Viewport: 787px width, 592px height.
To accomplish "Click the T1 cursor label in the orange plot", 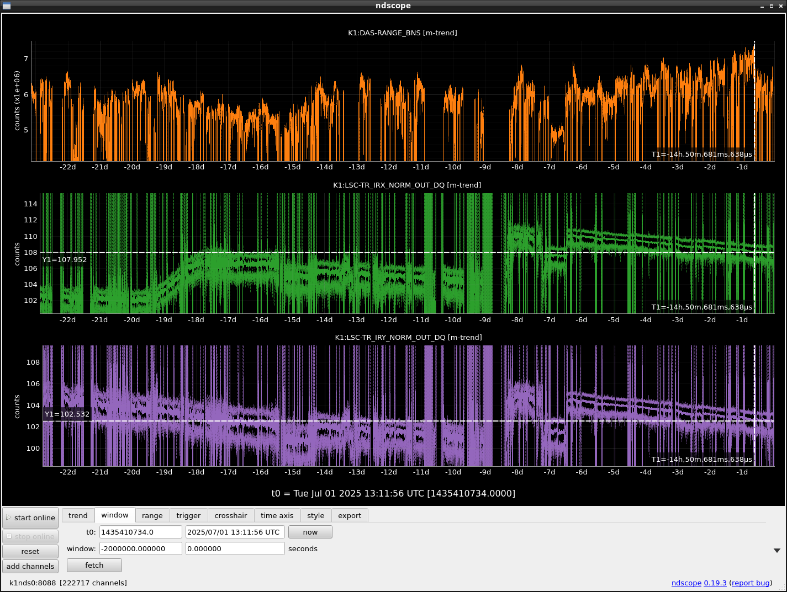I will (x=701, y=154).
